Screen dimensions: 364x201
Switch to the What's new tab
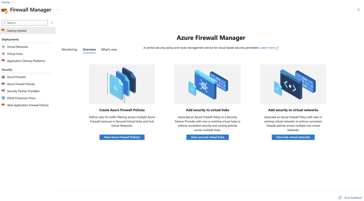click(x=109, y=50)
